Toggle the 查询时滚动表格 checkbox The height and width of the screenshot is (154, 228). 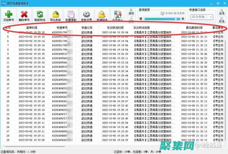point(162,13)
